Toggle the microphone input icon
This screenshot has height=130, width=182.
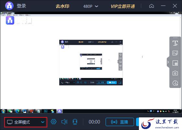(75, 122)
